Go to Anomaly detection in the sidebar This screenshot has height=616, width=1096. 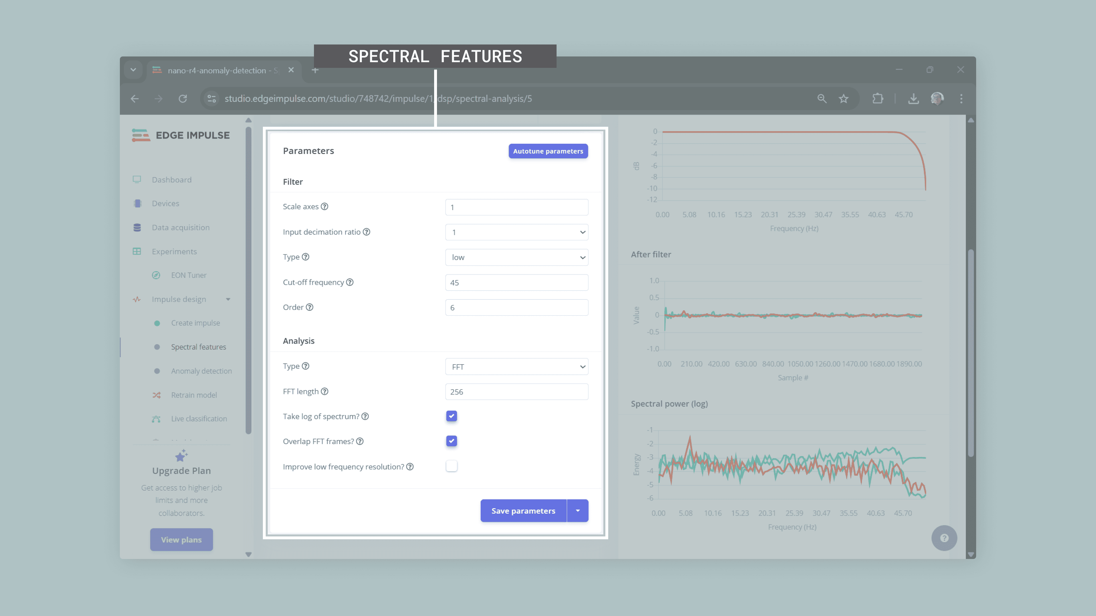click(x=201, y=371)
